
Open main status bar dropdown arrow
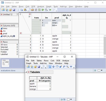coord(102,70)
